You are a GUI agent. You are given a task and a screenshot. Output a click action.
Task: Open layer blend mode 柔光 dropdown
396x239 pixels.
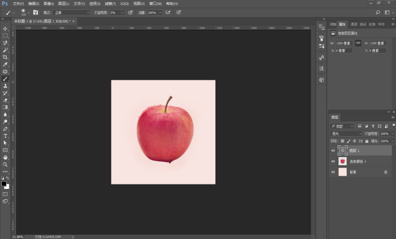346,133
